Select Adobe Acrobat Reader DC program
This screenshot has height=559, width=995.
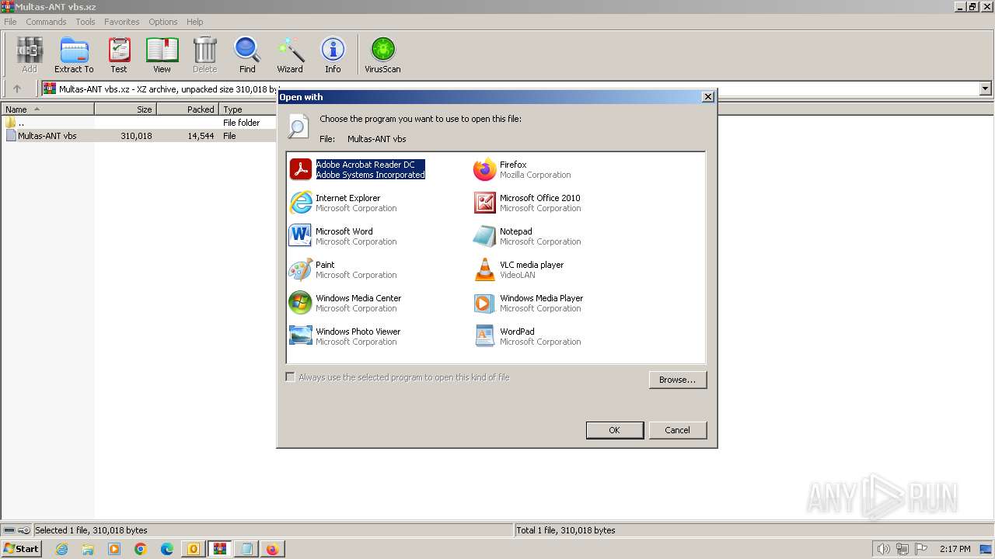358,169
